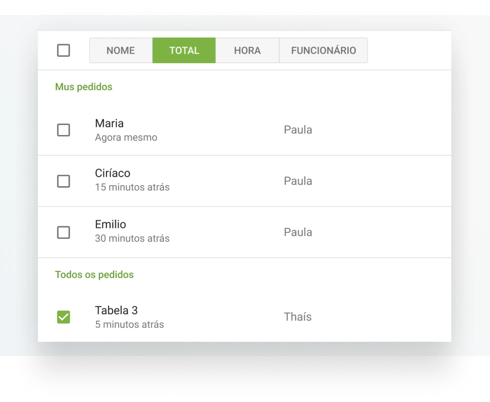Viewport: 490px width, 402px height.
Task: Click the 15 minutos atrás timestamp
Action: [x=132, y=187]
